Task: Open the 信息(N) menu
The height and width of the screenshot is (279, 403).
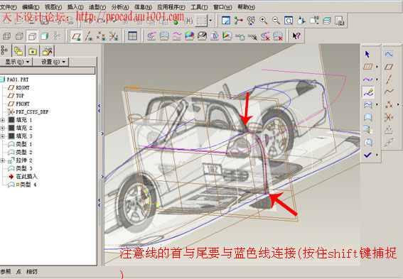Action: point(143,7)
